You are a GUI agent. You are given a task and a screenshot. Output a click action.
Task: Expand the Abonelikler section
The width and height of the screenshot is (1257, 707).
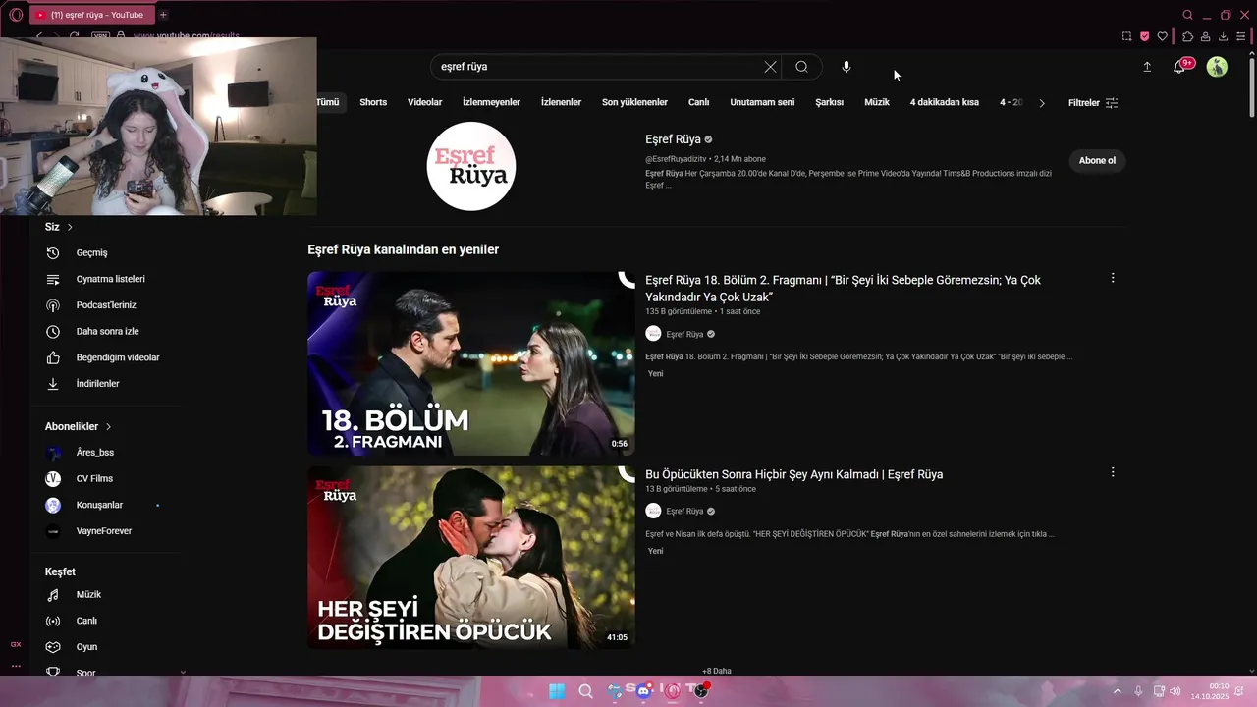tap(79, 427)
